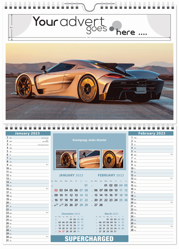Click the Koenigsegg Jesko Absolut title
This screenshot has width=179, height=249.
point(89,140)
